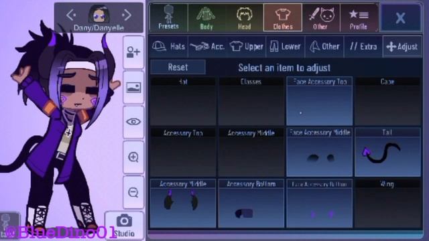The image size is (429, 241).
Task: Zoom out with the magnifier minus
Action: point(133,192)
